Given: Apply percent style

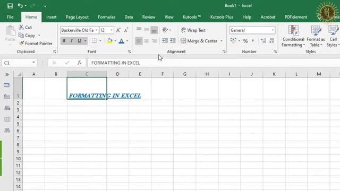Looking at the screenshot, I should (245, 41).
